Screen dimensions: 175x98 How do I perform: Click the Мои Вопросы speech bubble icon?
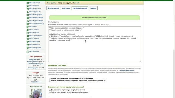28,45
